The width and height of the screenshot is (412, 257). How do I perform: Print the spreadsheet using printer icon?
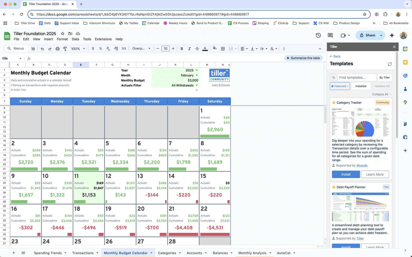57,49
